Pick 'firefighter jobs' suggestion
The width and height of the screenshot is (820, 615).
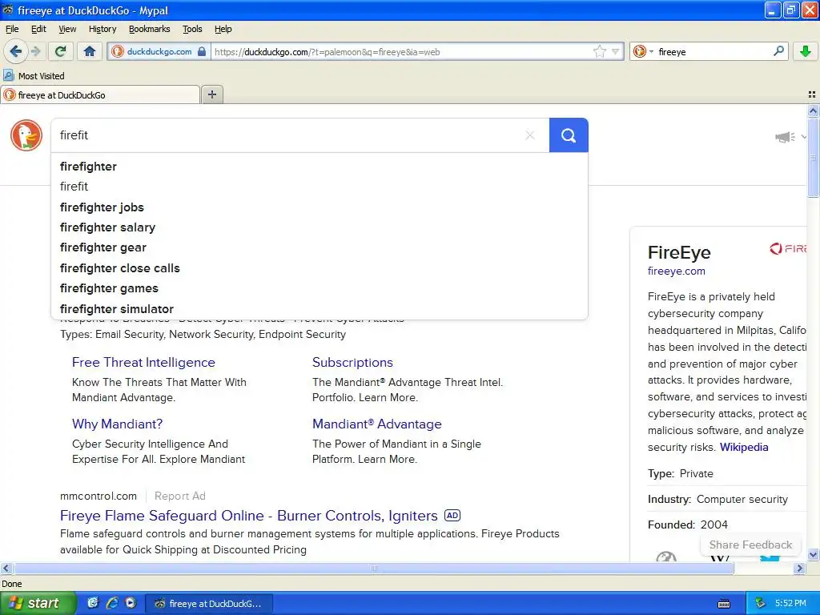pyautogui.click(x=319, y=207)
